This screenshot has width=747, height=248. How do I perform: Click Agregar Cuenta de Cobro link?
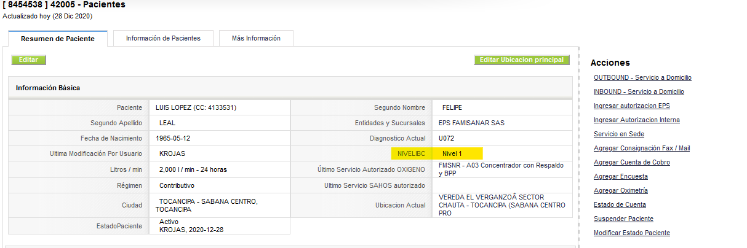coord(632,162)
